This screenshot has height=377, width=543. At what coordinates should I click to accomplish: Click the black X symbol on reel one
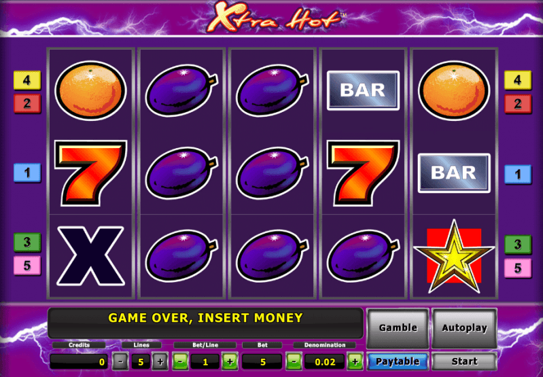click(x=90, y=256)
